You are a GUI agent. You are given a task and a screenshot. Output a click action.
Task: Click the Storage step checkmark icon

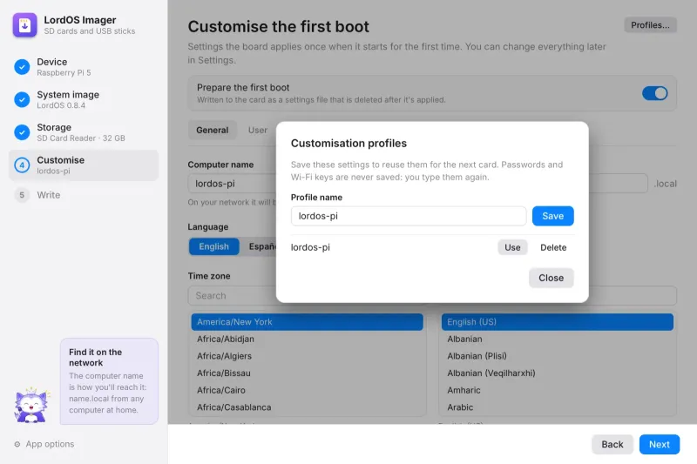22,132
